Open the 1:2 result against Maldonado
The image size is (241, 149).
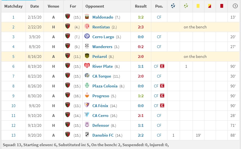141,17
